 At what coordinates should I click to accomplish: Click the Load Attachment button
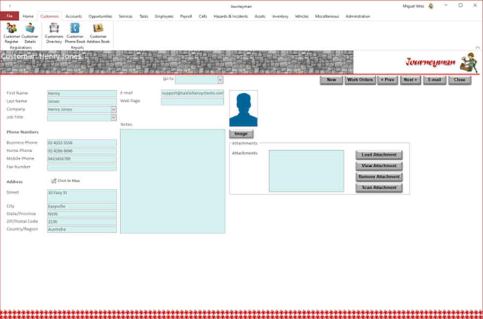tap(379, 155)
